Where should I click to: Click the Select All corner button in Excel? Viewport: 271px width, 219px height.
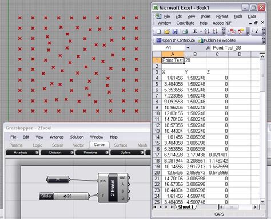point(157,54)
